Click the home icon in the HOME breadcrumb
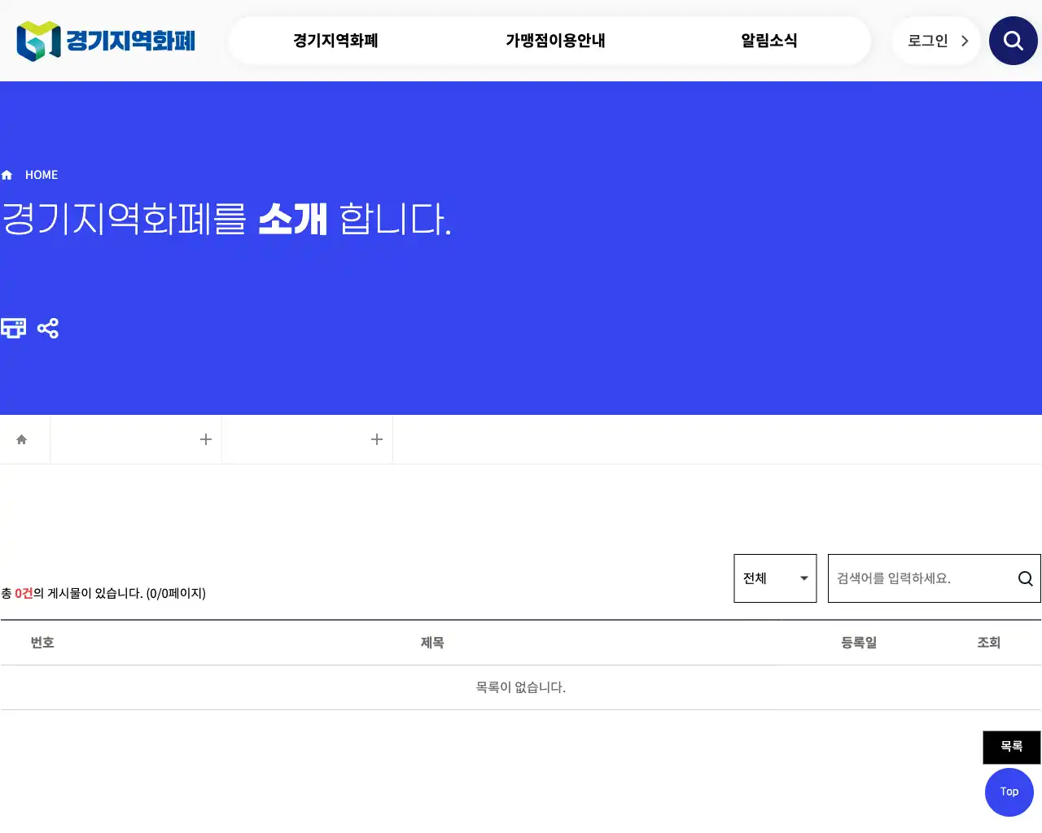This screenshot has height=833, width=1042. click(x=7, y=174)
